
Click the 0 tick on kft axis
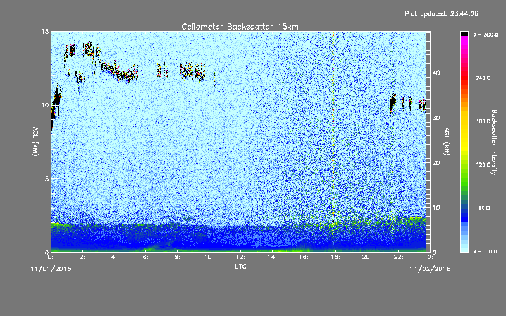(435, 252)
